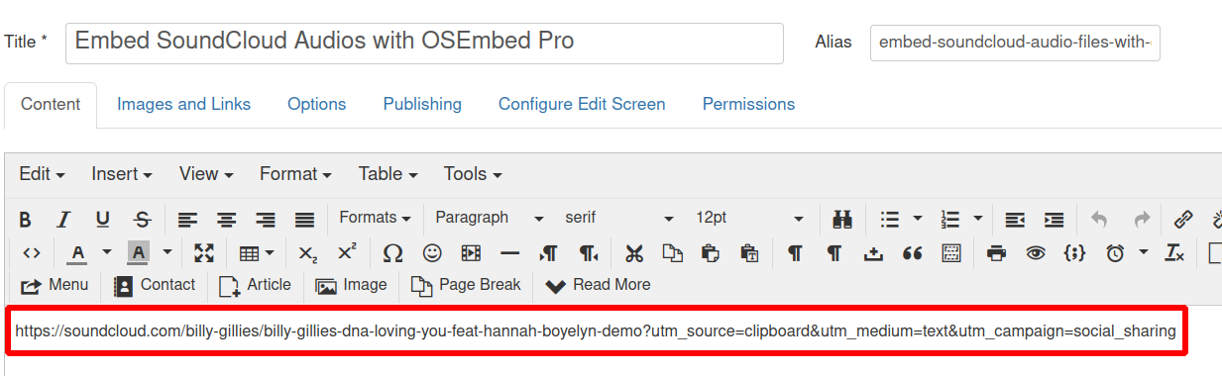This screenshot has height=376, width=1222.
Task: Align text right
Action: 266,219
